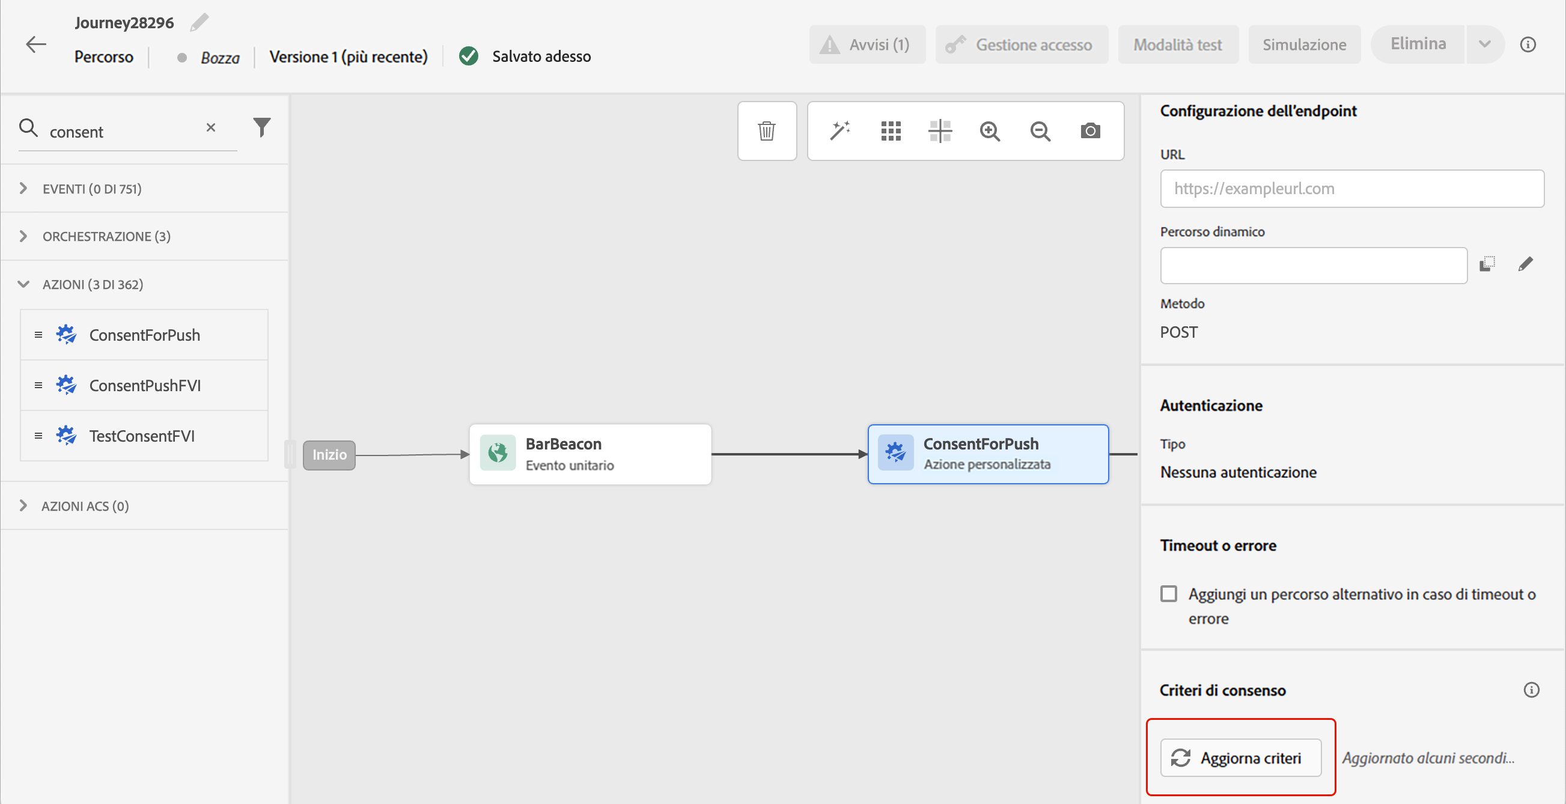Toggle the grid display icon
Image resolution: width=1566 pixels, height=804 pixels.
pyautogui.click(x=891, y=130)
